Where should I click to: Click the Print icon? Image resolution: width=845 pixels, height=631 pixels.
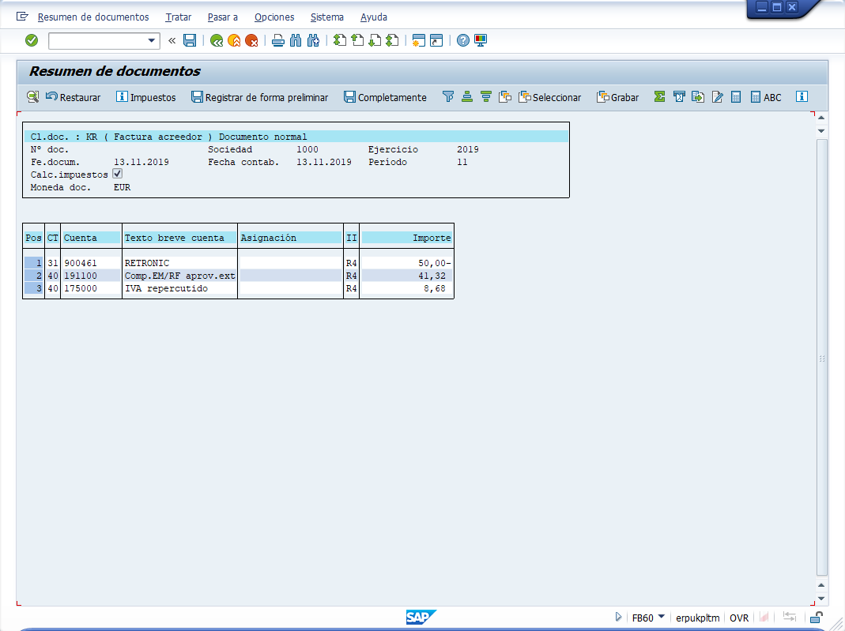pos(278,40)
